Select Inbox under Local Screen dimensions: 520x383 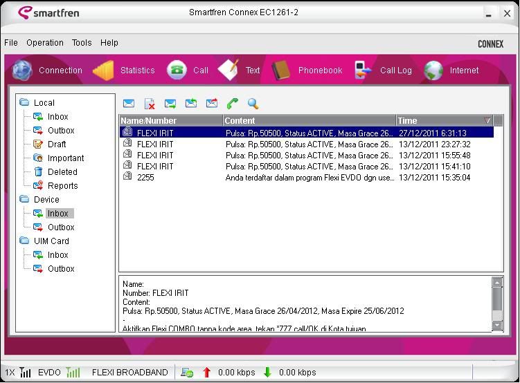57,117
